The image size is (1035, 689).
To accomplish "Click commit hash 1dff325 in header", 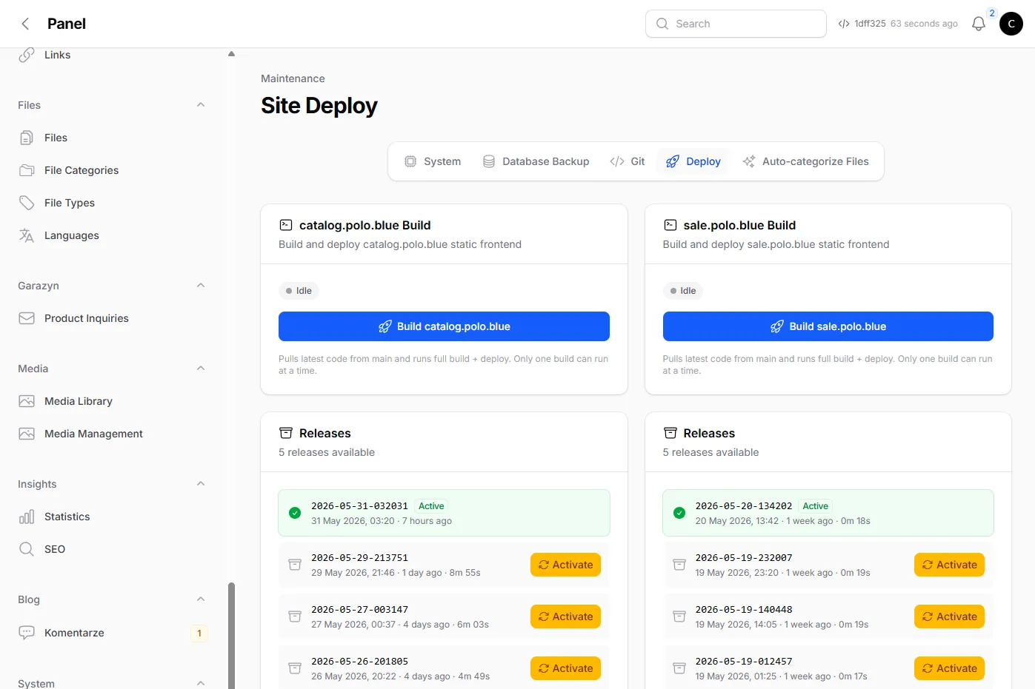I will click(870, 24).
